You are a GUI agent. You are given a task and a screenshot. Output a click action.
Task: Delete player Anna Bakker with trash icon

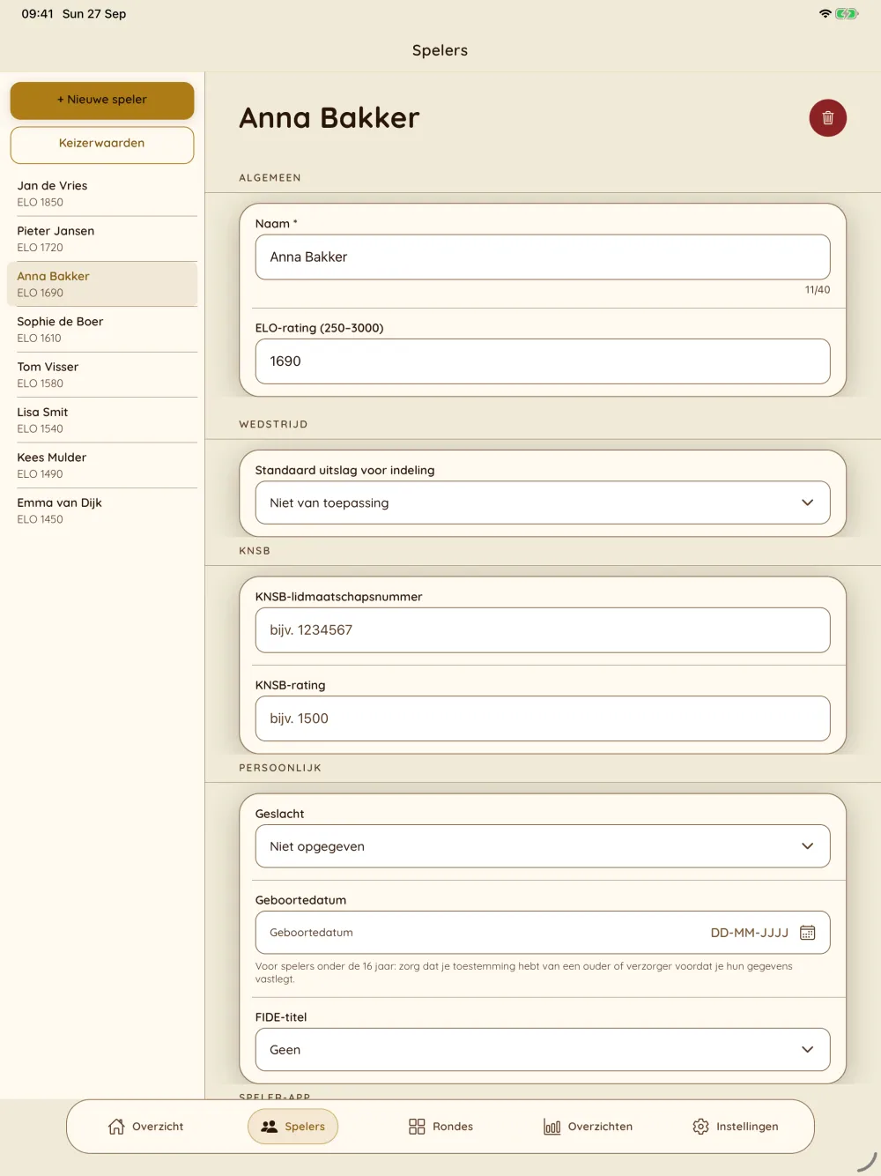(x=828, y=118)
